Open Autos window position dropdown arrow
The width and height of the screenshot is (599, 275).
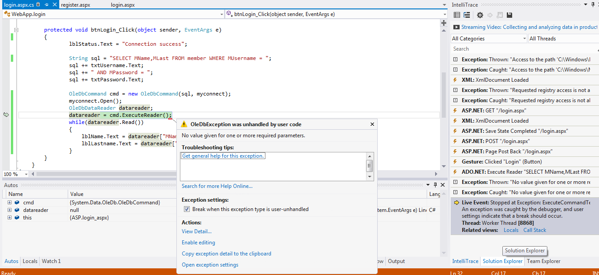tap(428, 185)
